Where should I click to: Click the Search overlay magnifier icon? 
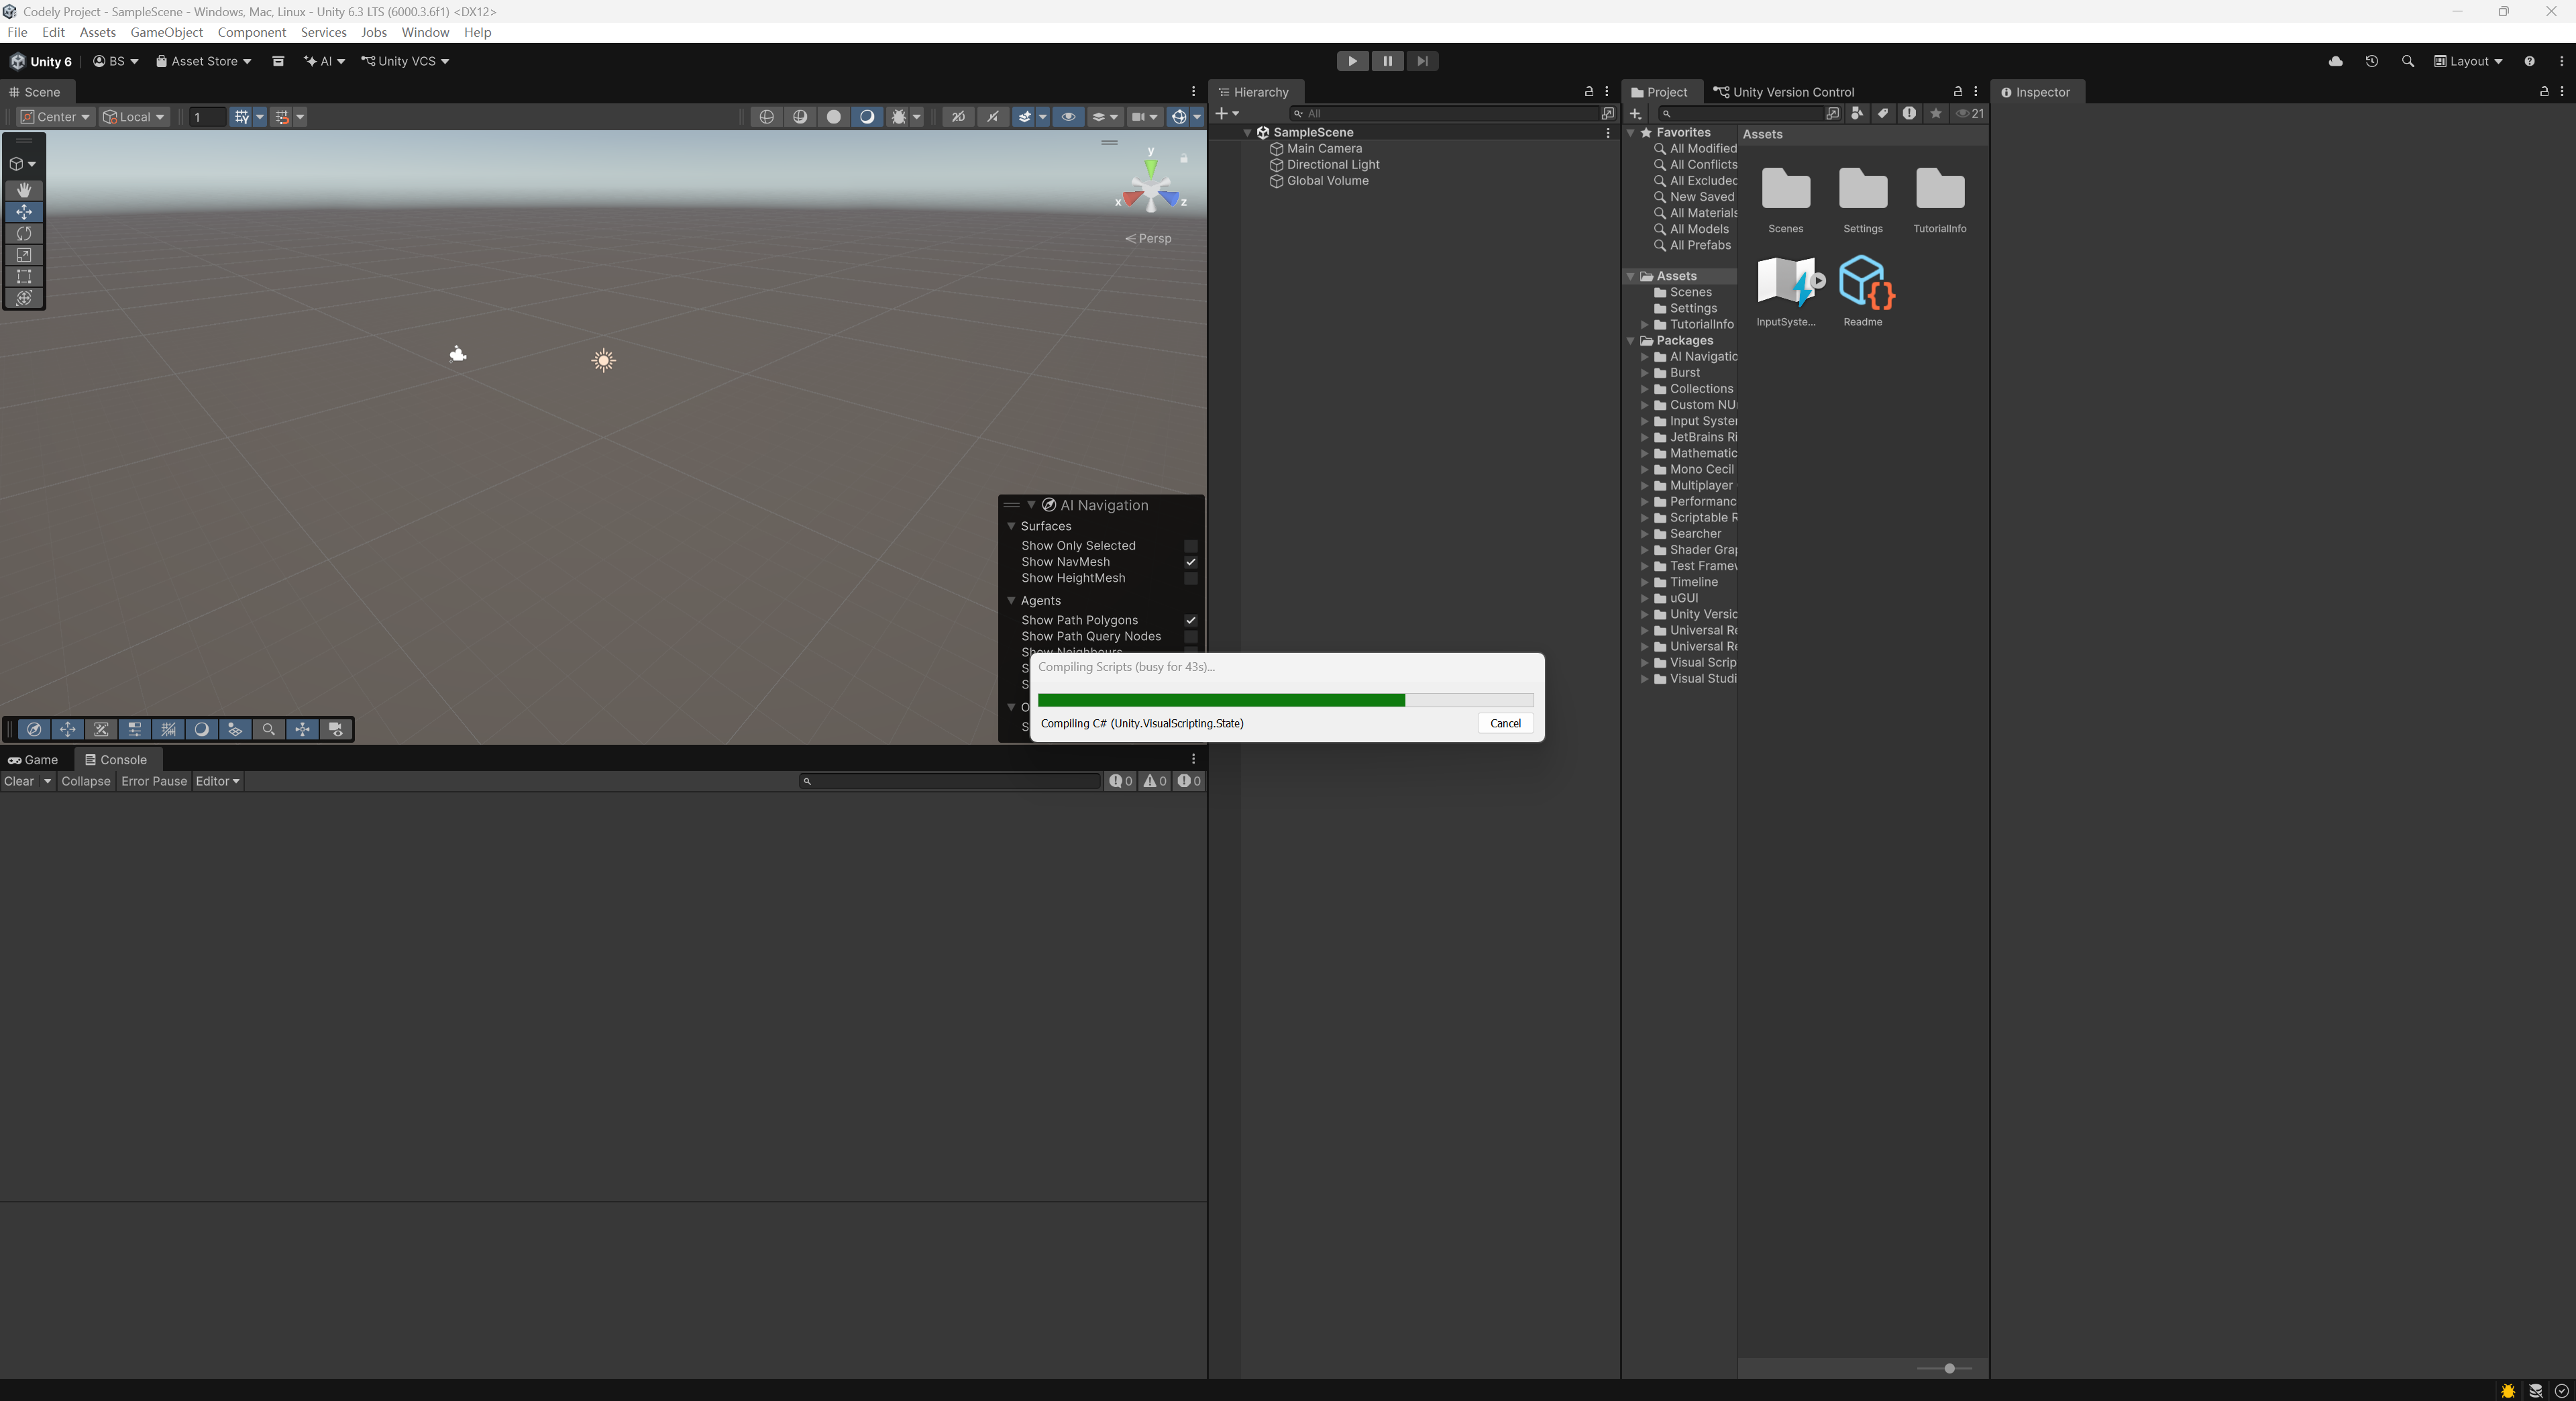coord(268,729)
